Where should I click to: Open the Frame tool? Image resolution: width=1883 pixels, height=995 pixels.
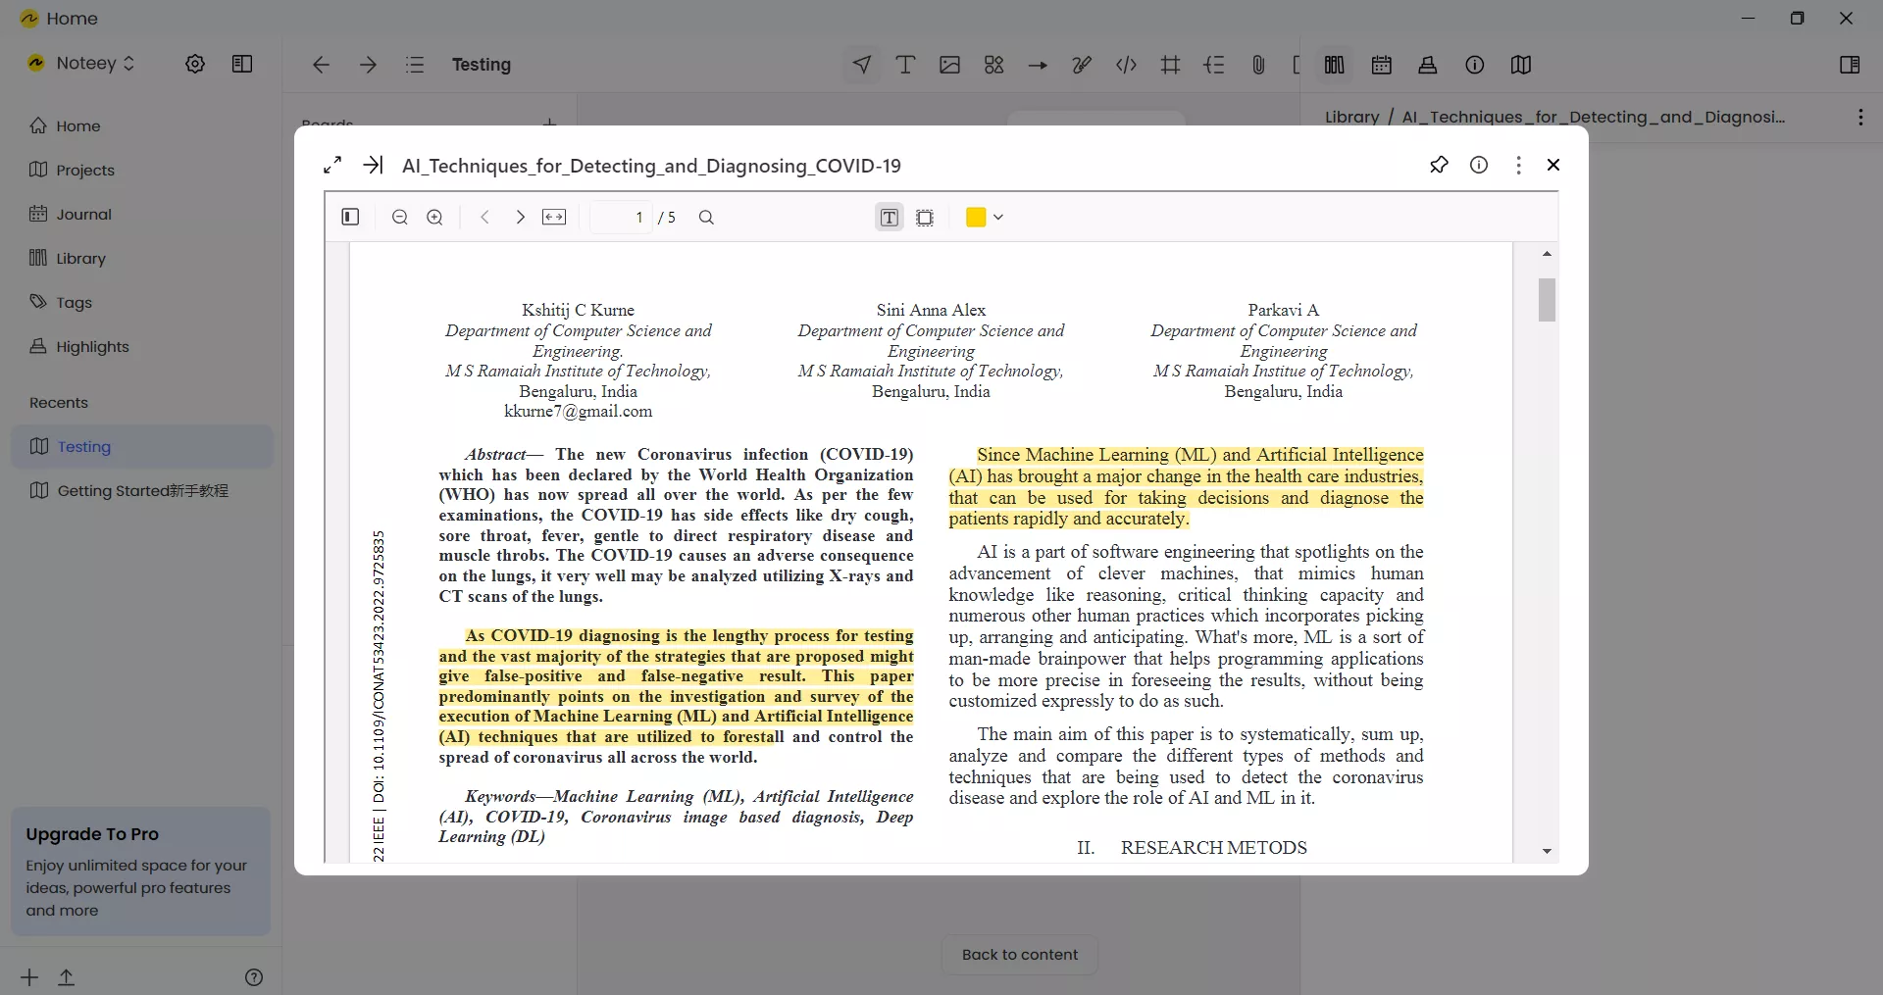pos(1170,65)
